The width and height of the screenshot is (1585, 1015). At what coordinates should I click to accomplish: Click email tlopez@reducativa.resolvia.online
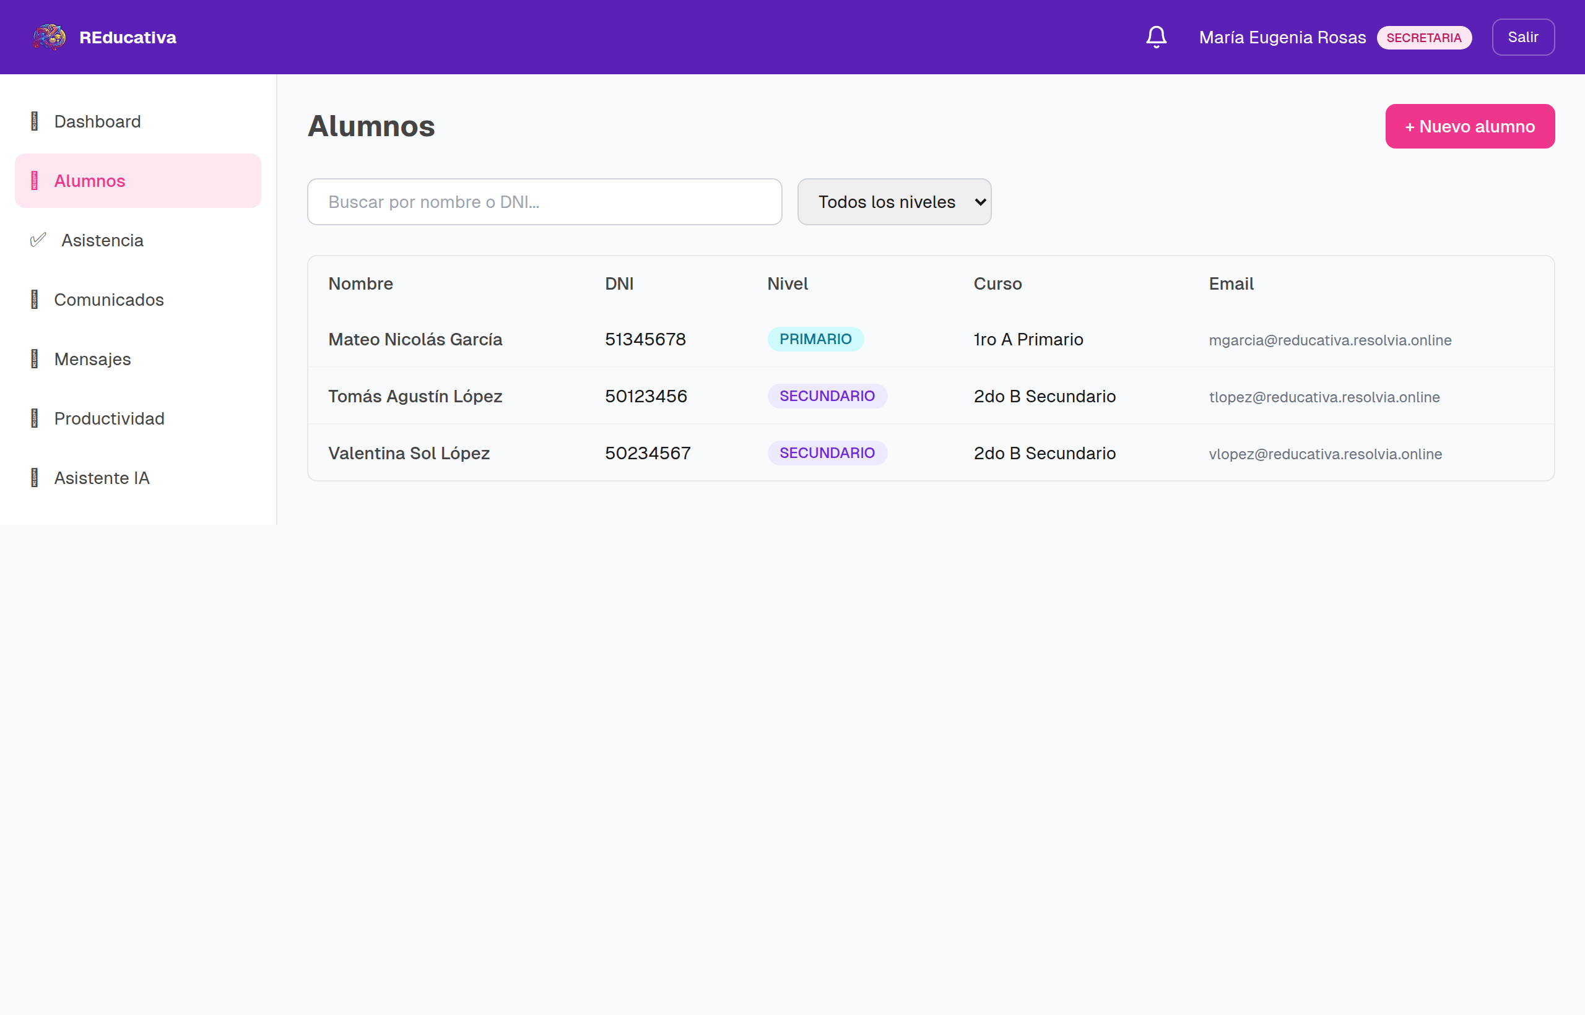pos(1324,397)
